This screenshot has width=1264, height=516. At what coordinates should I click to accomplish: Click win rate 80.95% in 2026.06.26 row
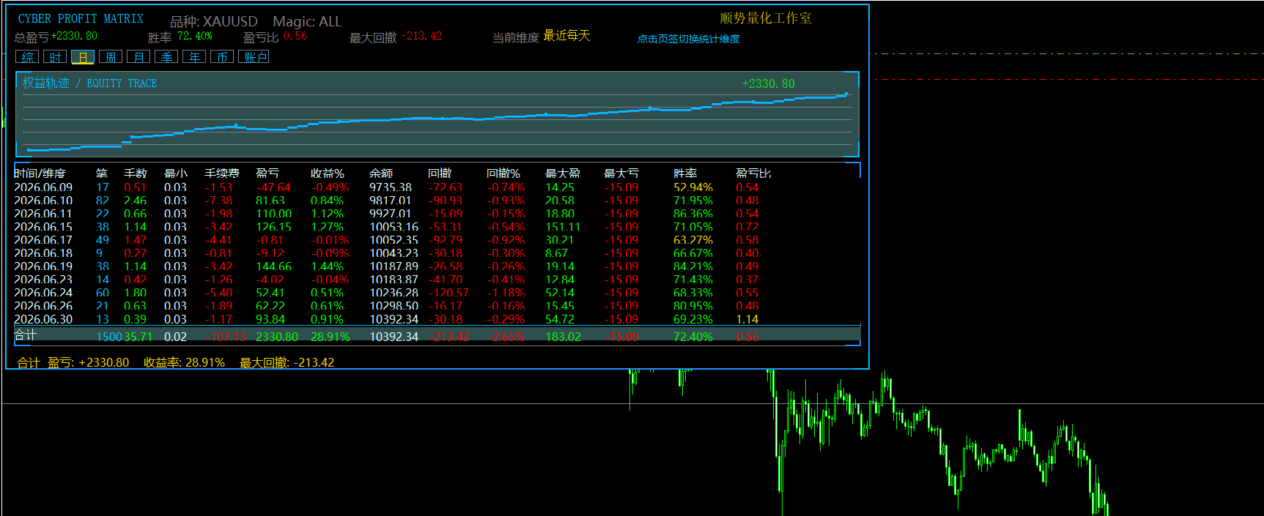tap(693, 306)
